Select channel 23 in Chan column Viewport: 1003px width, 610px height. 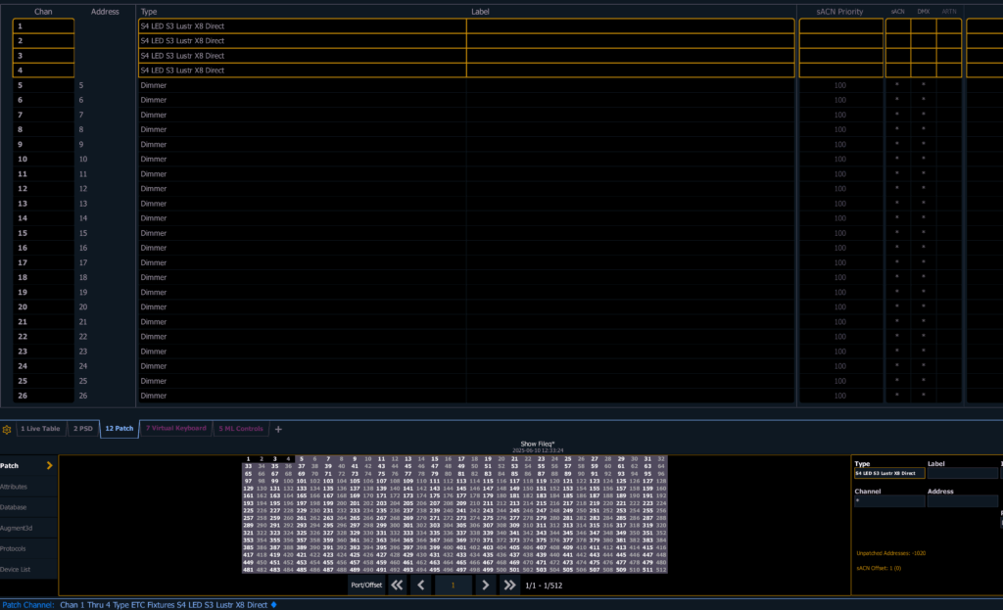pos(43,352)
